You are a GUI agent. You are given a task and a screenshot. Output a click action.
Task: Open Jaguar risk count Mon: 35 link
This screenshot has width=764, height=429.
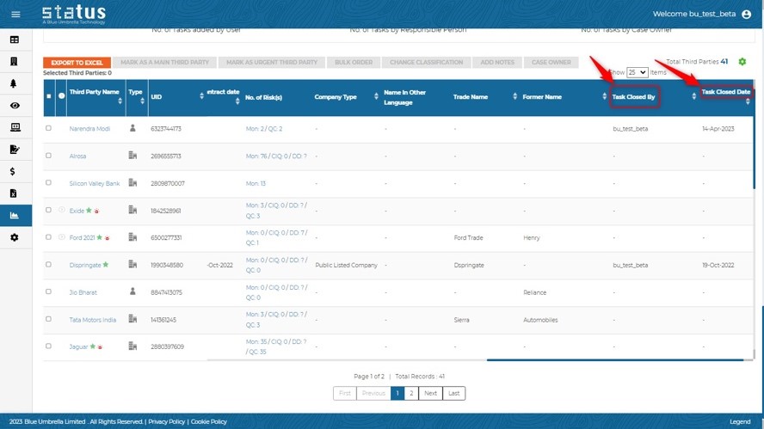[276, 346]
